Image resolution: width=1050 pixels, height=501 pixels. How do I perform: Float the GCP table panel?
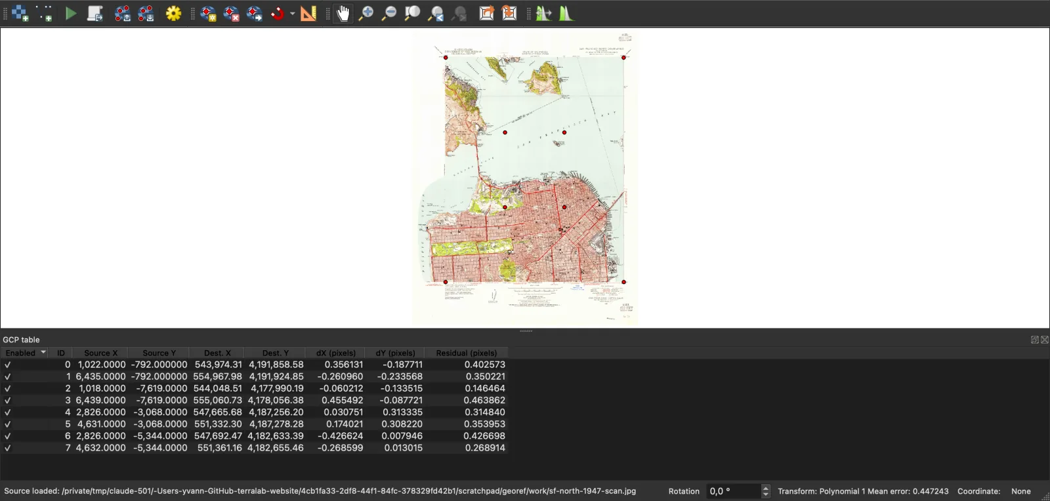click(1035, 340)
